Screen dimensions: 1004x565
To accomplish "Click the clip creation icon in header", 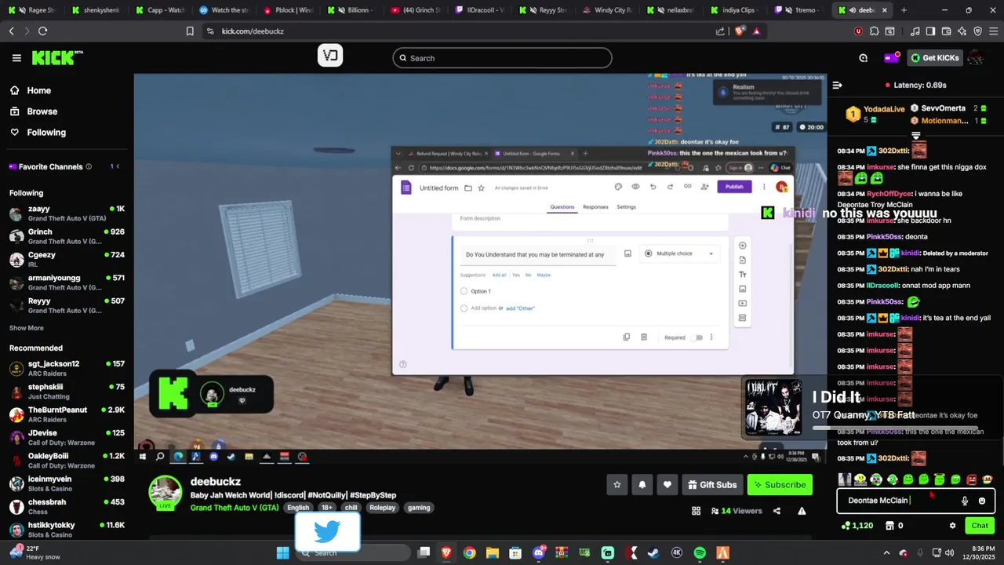I will tap(864, 58).
